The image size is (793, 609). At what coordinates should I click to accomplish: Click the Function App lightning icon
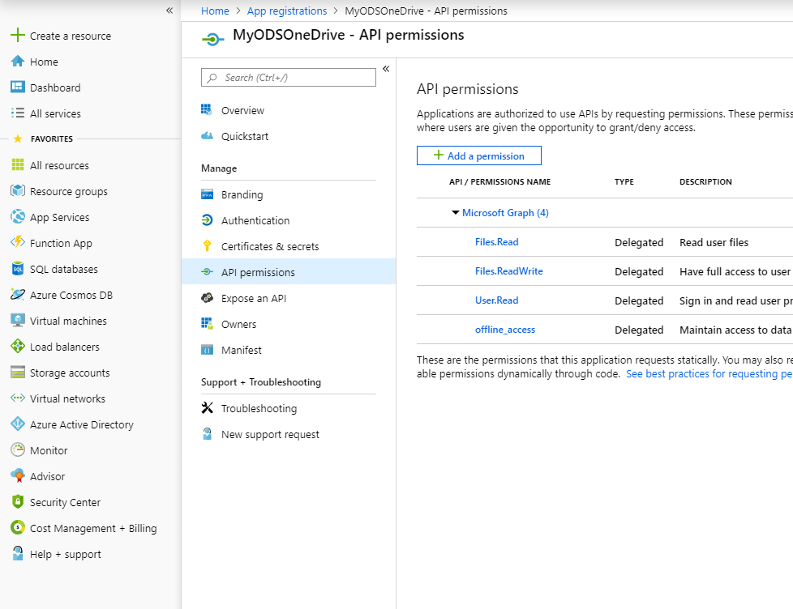tap(17, 243)
